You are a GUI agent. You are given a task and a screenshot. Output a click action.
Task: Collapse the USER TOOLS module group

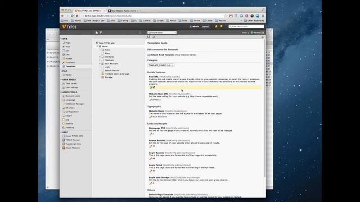pyautogui.click(x=61, y=80)
